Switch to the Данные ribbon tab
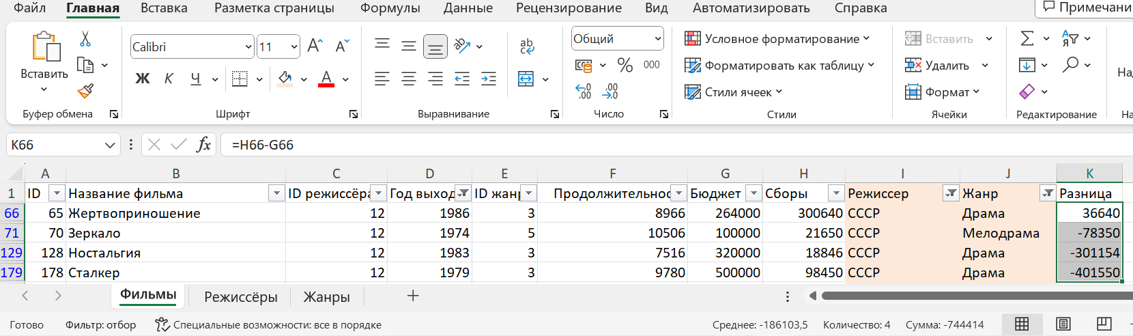 point(468,8)
